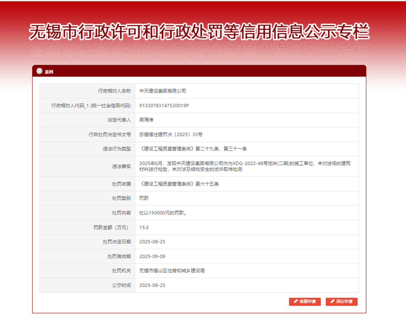Select authority 无锡市锡山区住房和城乡建设局

pos(172,270)
